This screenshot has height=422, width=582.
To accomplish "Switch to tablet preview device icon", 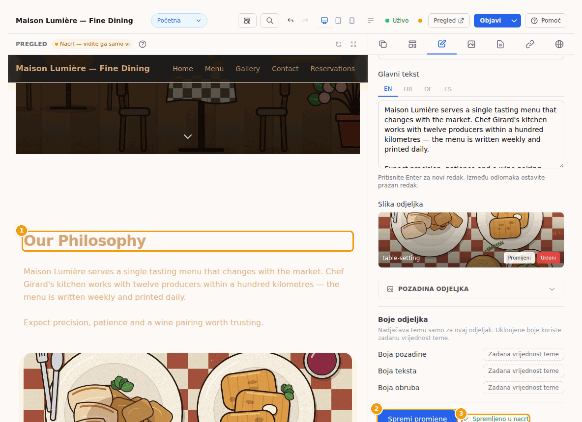I will pos(338,21).
